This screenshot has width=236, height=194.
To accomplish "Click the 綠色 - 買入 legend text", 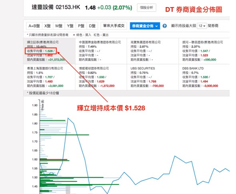I will pyautogui.click(x=84, y=35).
